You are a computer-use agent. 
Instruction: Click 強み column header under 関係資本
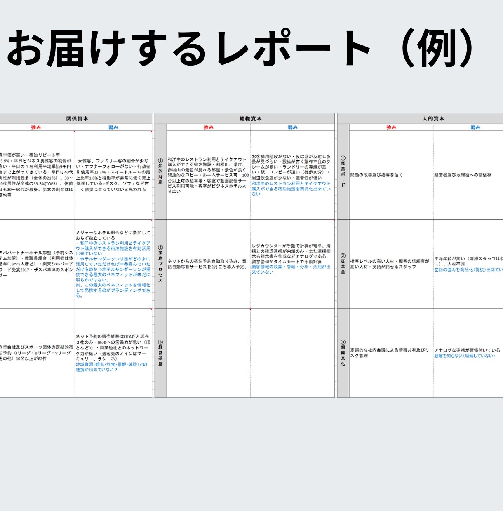point(36,127)
